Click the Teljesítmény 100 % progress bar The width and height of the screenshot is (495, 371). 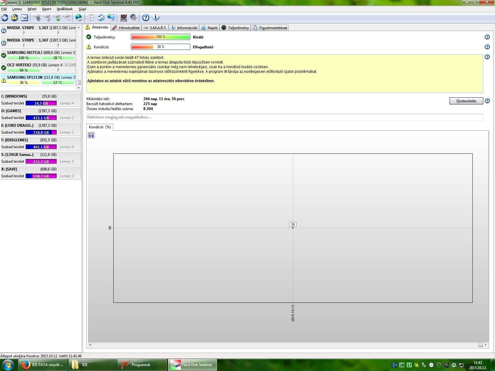(x=161, y=37)
